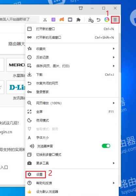The width and height of the screenshot is (136, 196).
Task: Select 打开新的无痕窗口 menu entry
Action: point(72,37)
